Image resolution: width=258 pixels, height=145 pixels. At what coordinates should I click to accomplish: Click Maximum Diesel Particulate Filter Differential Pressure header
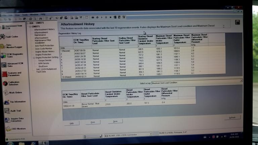[199, 38]
